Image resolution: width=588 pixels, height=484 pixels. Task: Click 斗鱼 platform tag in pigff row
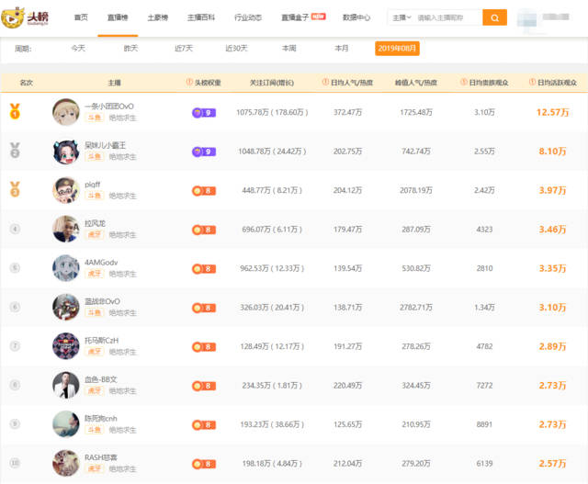point(94,196)
